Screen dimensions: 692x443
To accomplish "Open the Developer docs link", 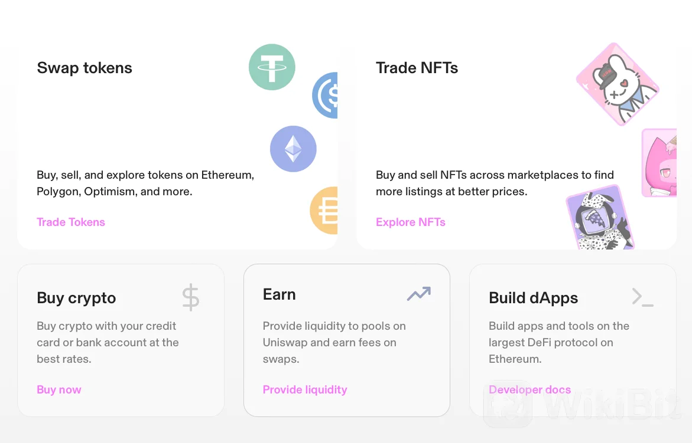I will coord(529,390).
